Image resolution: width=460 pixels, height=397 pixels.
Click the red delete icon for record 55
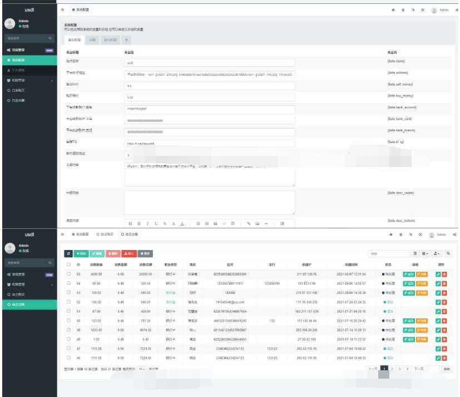(x=444, y=275)
